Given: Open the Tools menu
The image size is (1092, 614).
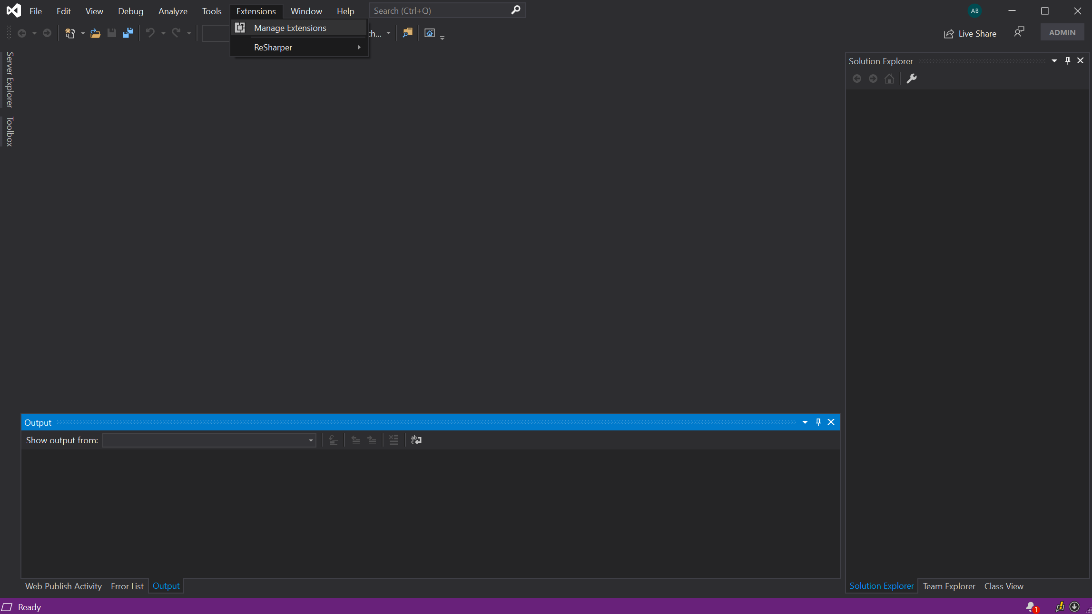Looking at the screenshot, I should [212, 11].
